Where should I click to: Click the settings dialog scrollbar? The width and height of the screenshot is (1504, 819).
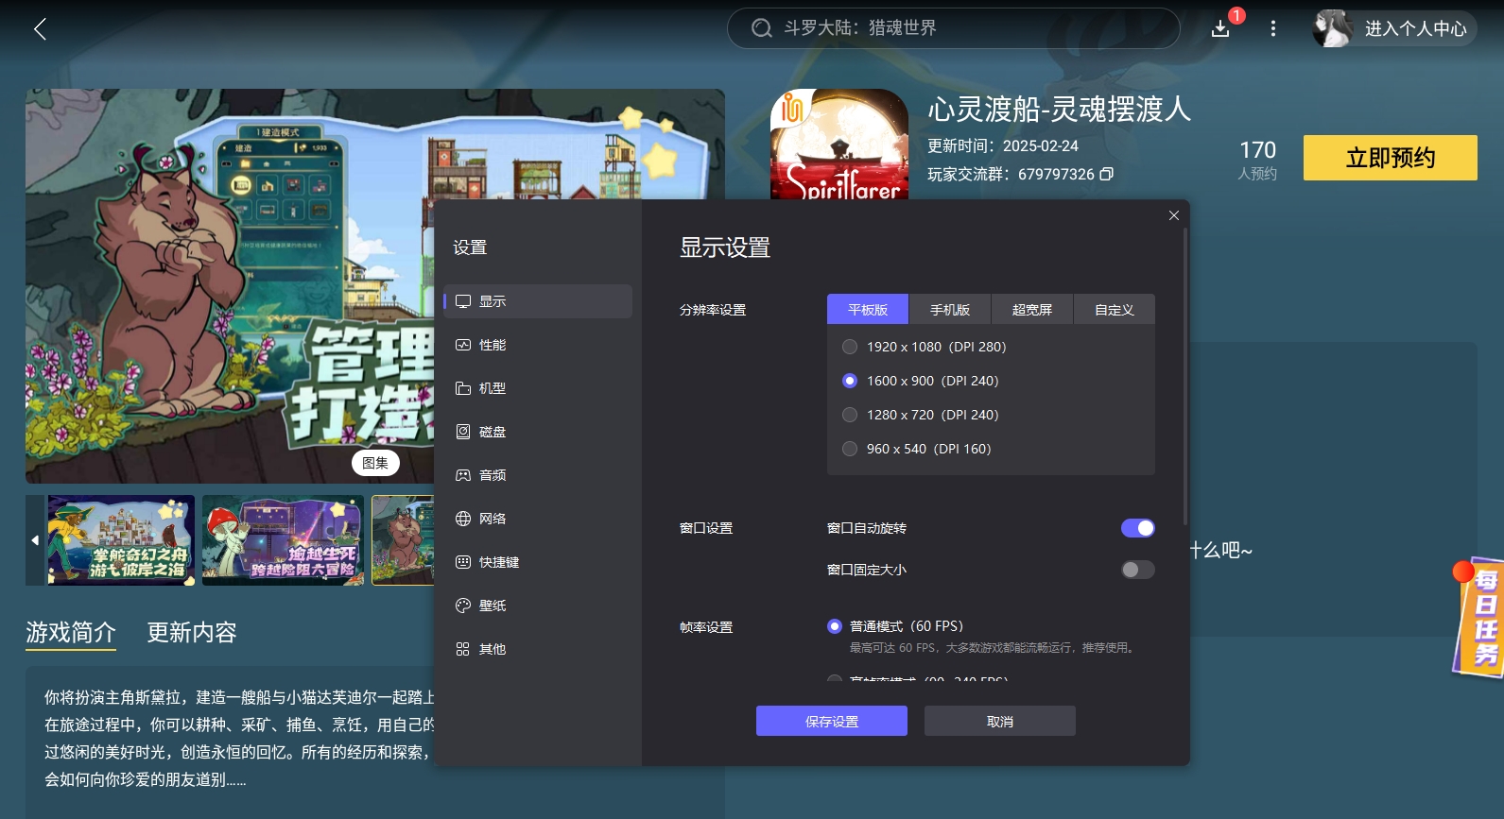coord(1184,376)
